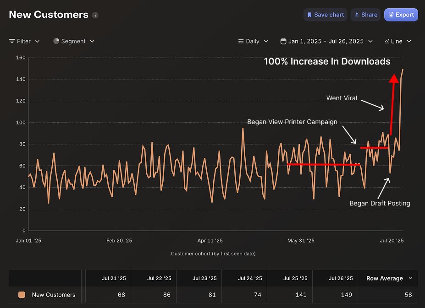This screenshot has height=308, width=425.
Task: Click the Jul 20 '25 axis label
Action: point(392,240)
